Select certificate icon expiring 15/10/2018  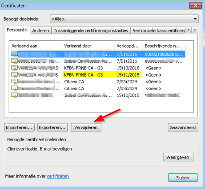click(14, 68)
